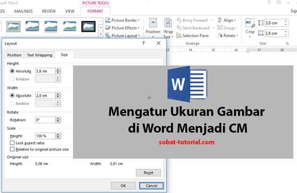Click the absolute height 3,8 cm field
This screenshot has height=193, width=297.
[45, 71]
